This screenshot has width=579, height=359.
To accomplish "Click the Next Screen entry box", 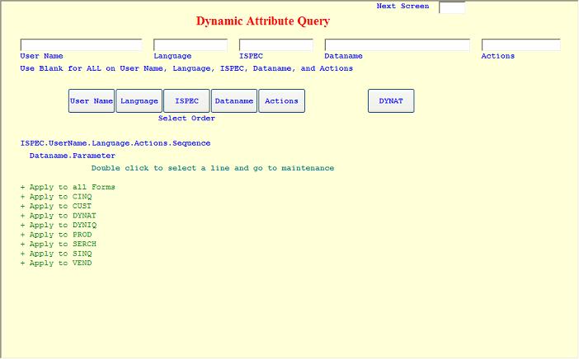I will tap(452, 7).
